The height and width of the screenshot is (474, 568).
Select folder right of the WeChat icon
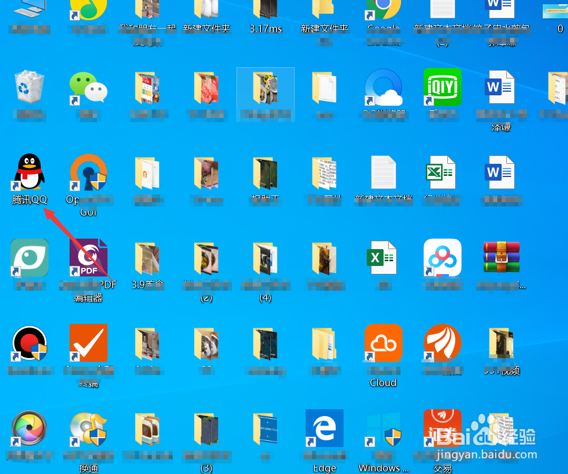click(x=147, y=87)
